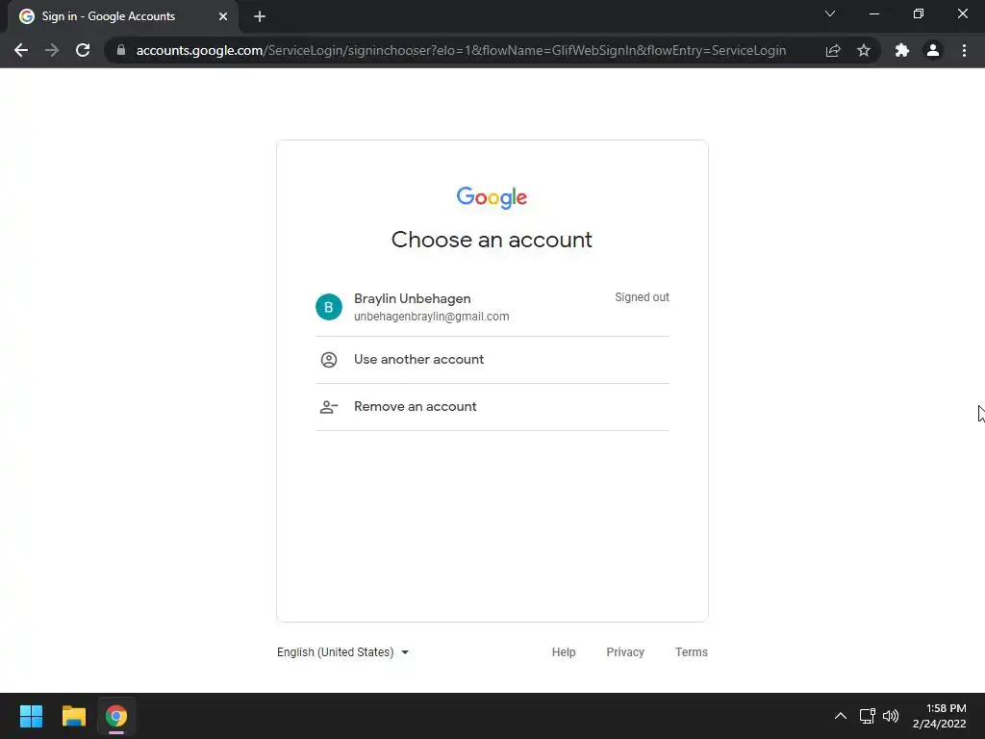Choose the Braylin Unbehagen account

click(x=492, y=307)
